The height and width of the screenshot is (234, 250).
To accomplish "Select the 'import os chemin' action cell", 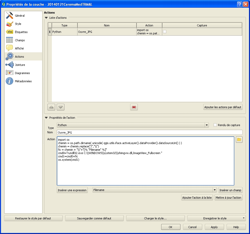I will [149, 32].
